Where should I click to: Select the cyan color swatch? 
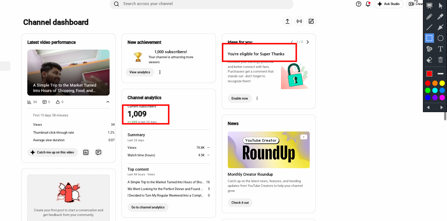(x=435, y=91)
